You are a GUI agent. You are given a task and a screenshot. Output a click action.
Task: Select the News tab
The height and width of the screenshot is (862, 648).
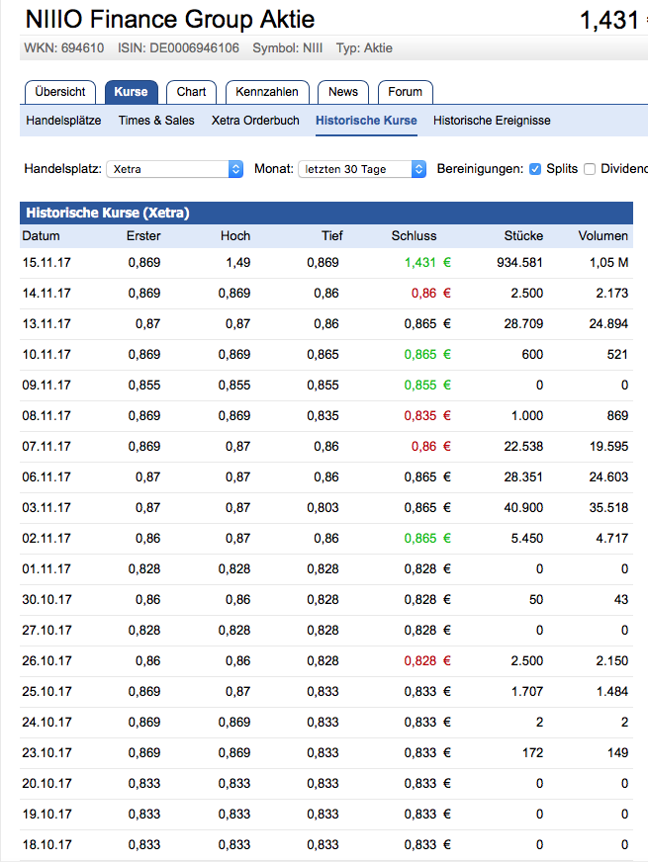click(343, 92)
